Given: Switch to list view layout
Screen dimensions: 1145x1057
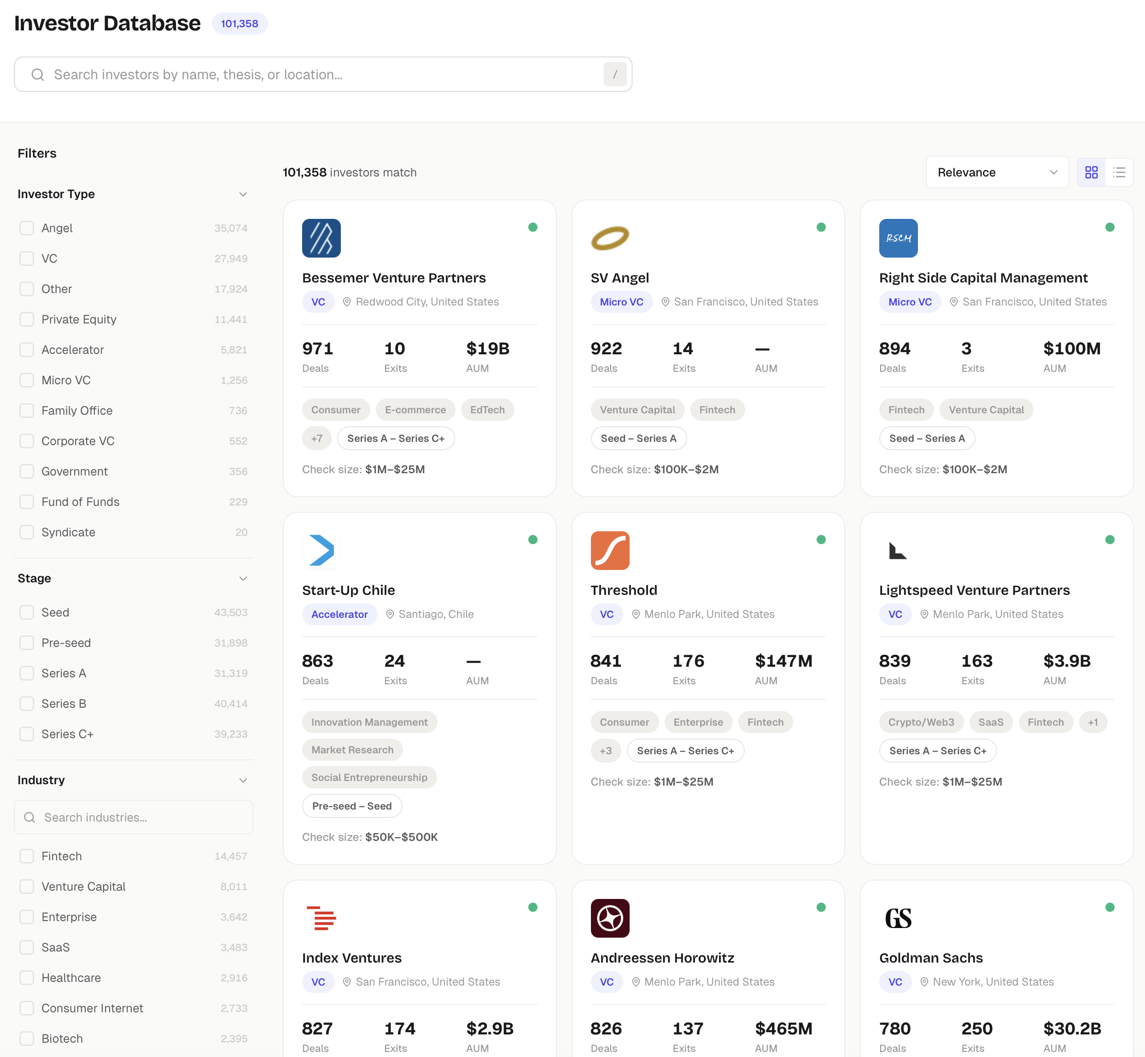Looking at the screenshot, I should (1119, 172).
